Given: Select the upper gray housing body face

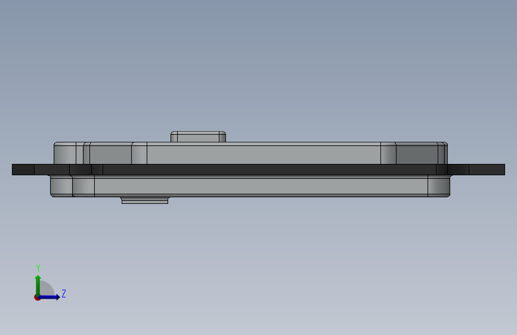Looking at the screenshot, I should pyautogui.click(x=264, y=154).
